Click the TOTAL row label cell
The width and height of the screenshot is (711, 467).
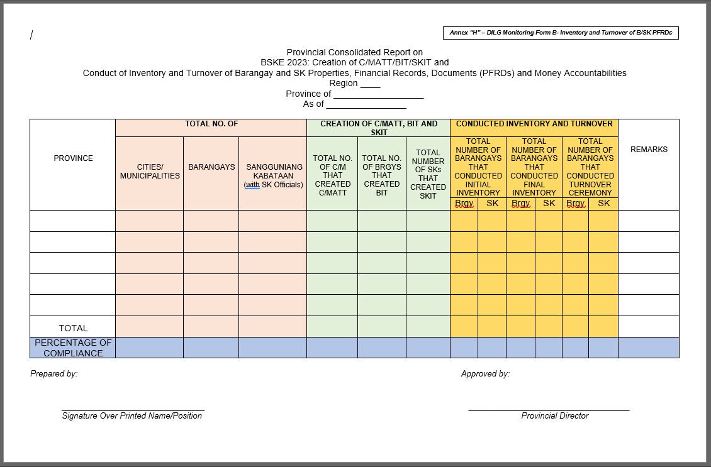tap(72, 327)
